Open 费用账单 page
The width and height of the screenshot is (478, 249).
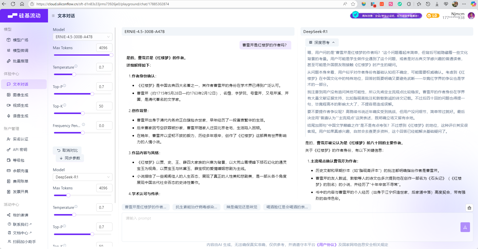(x=24, y=181)
